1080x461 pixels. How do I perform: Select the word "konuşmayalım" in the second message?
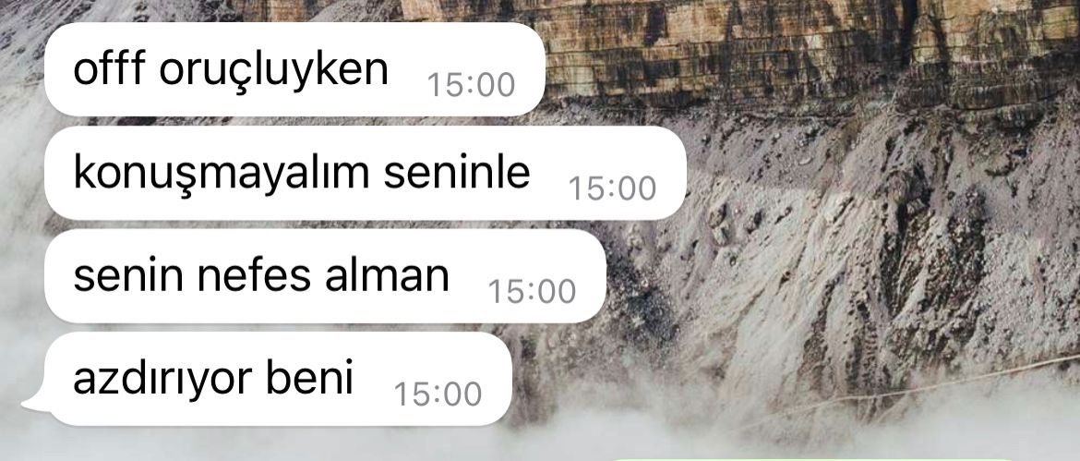pos(222,174)
